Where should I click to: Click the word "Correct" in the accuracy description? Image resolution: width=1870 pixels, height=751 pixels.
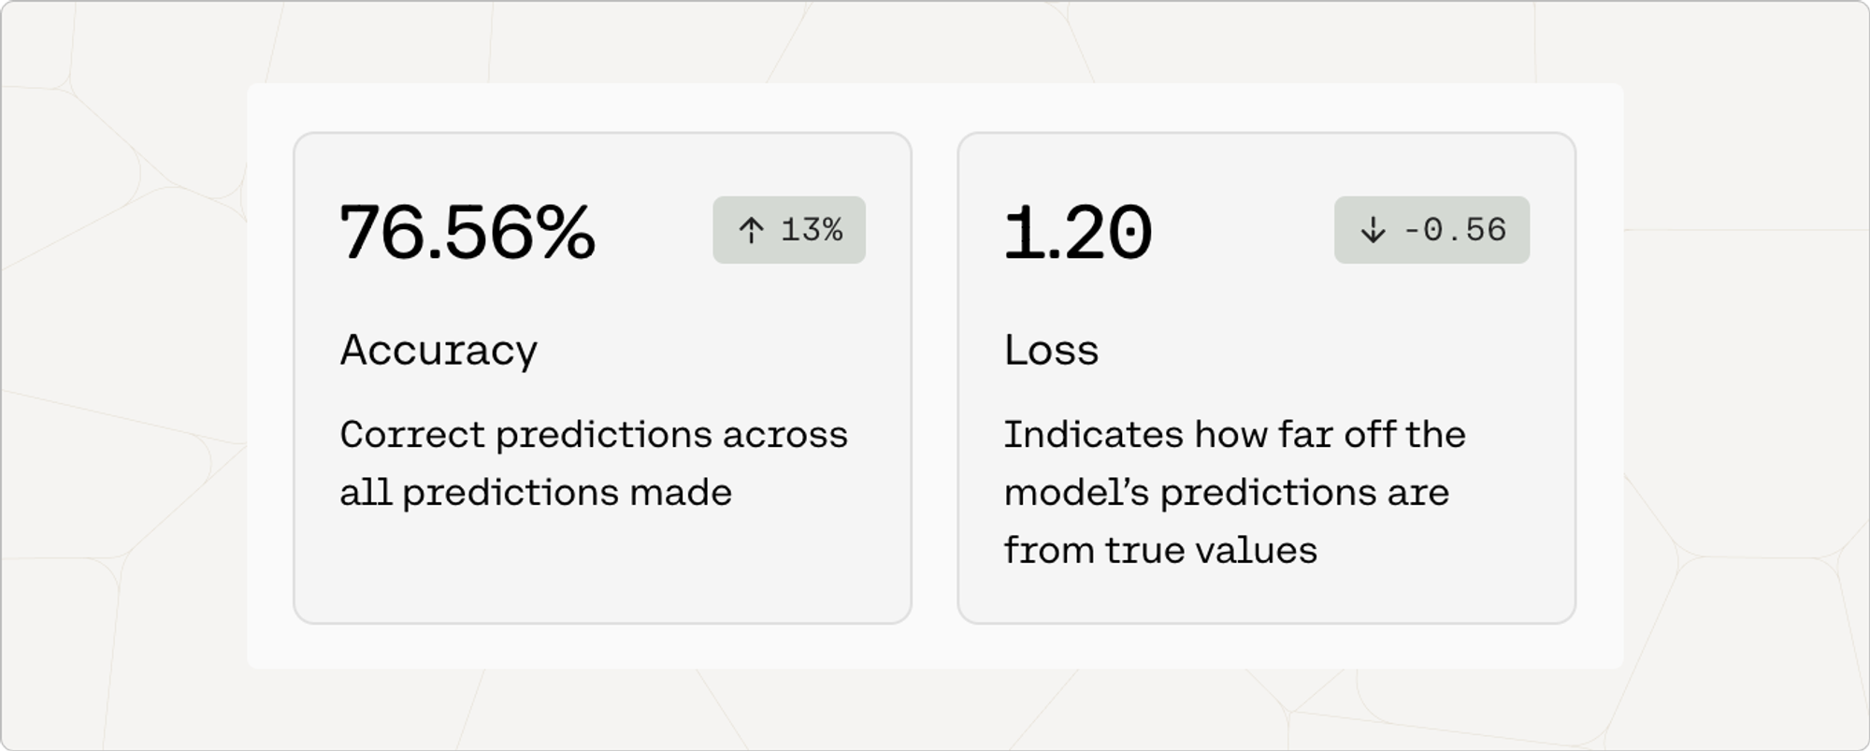point(411,435)
